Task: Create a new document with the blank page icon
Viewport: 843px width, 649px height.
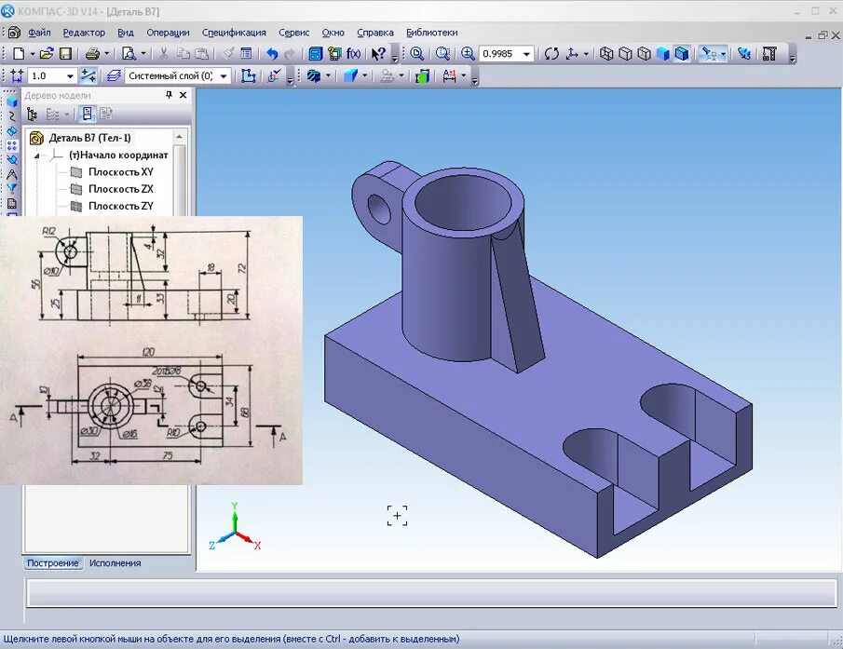Action: click(19, 54)
